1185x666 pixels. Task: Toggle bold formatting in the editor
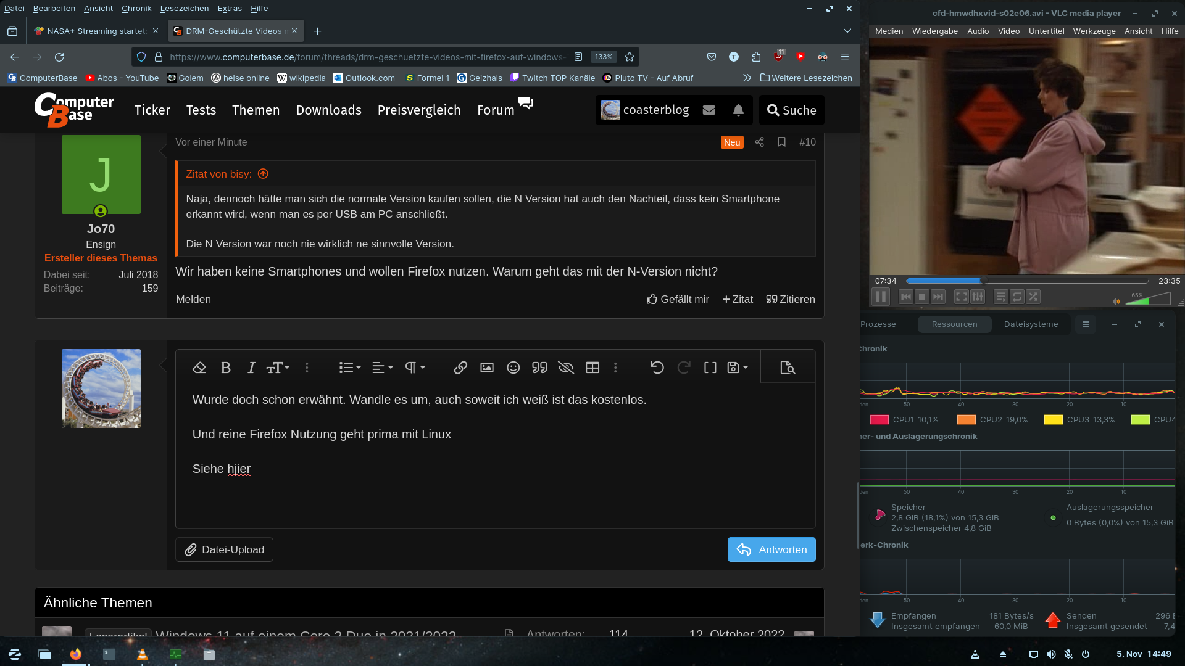225,368
